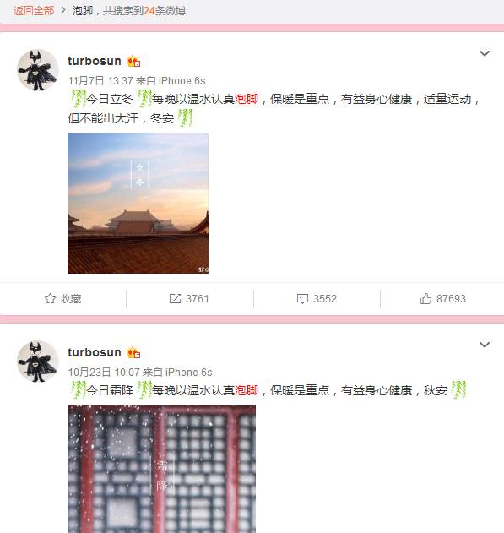Click the red 泡脚 keyword in the first post
This screenshot has height=533, width=504.
coord(247,100)
